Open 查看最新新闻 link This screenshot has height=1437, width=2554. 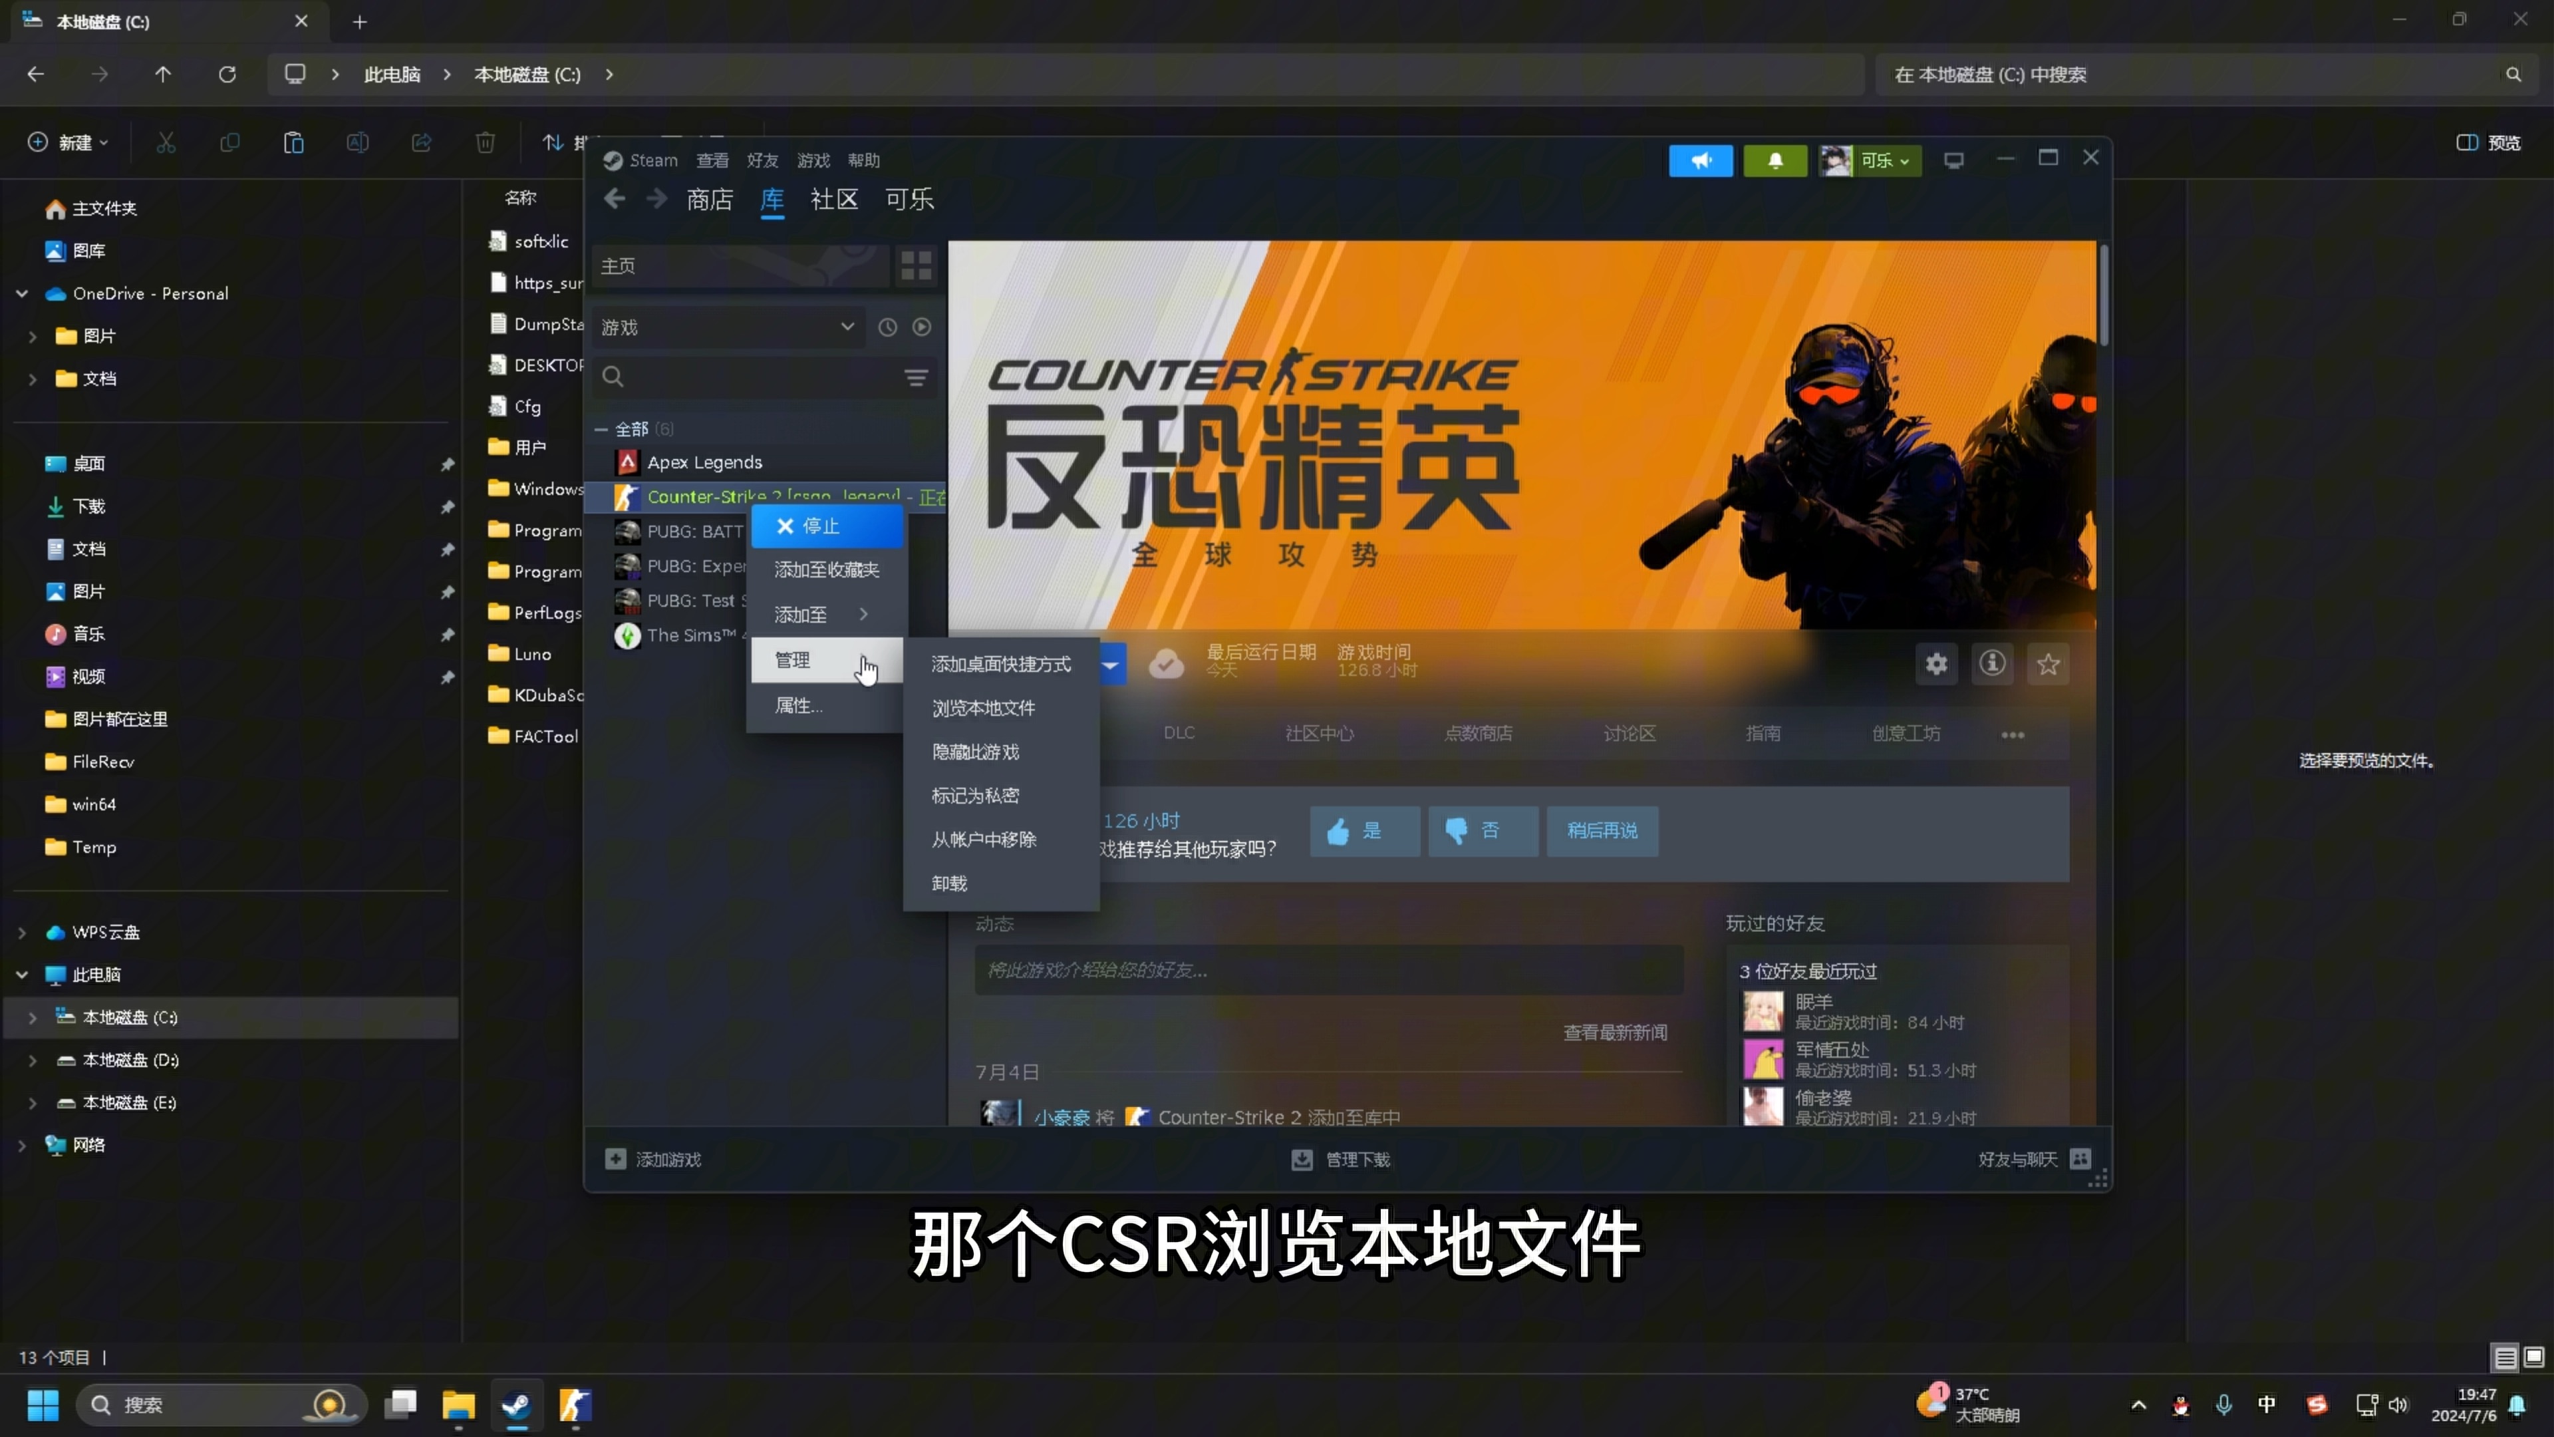tap(1615, 1033)
